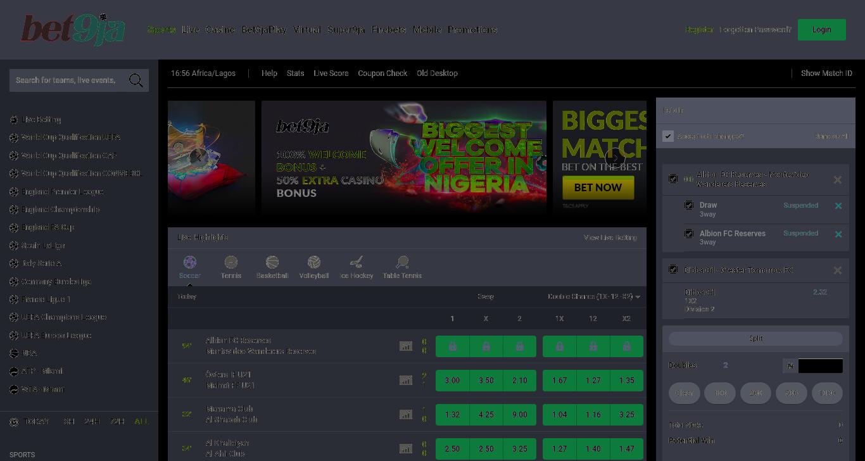Open Live Score in the sub menu
Image resolution: width=865 pixels, height=461 pixels.
point(331,73)
